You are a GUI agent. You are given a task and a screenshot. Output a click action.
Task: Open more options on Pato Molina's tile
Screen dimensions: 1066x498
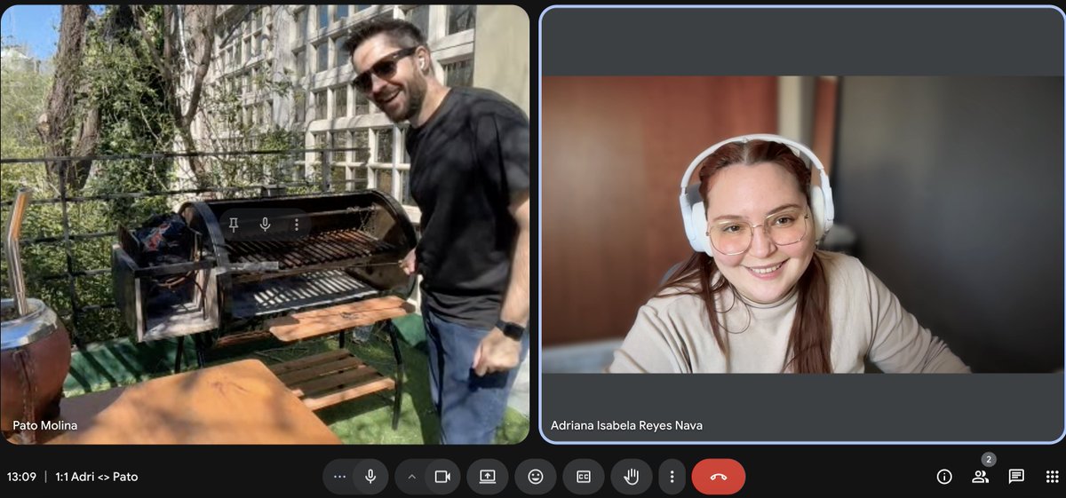coord(296,225)
